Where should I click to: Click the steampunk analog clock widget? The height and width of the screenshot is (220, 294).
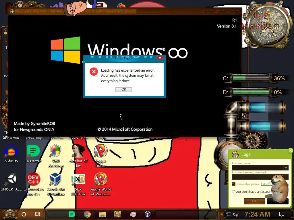(x=268, y=25)
